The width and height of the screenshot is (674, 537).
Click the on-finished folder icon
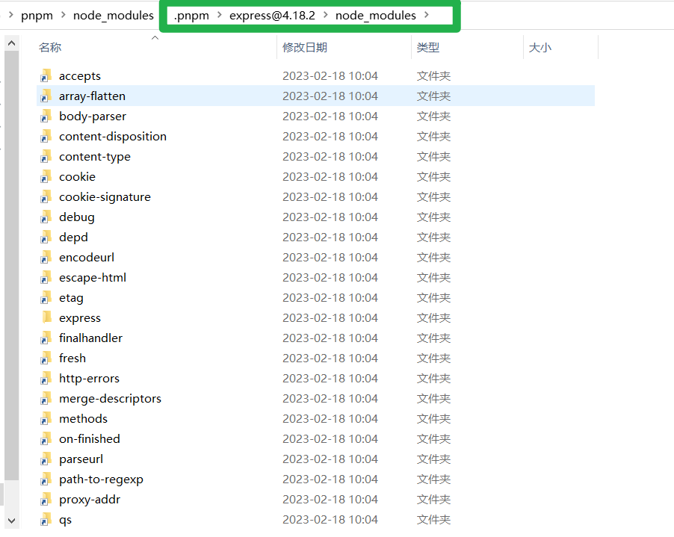tap(46, 439)
